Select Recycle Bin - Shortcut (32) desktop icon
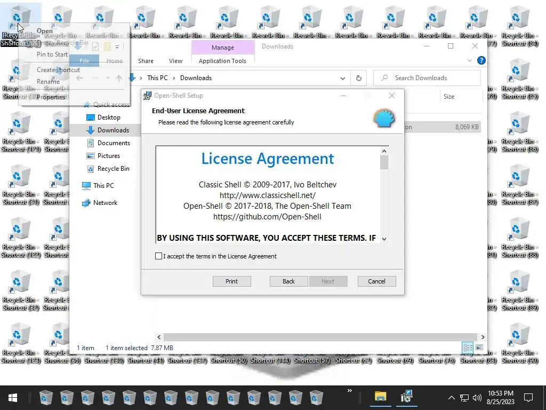546x410 pixels. (x=21, y=291)
